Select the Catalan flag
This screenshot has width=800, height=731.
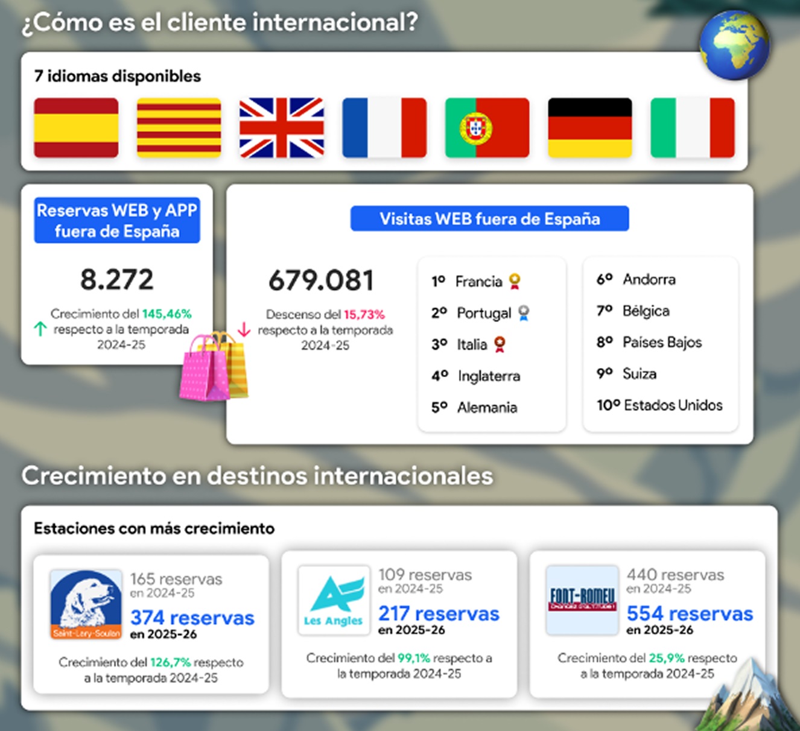tap(179, 128)
